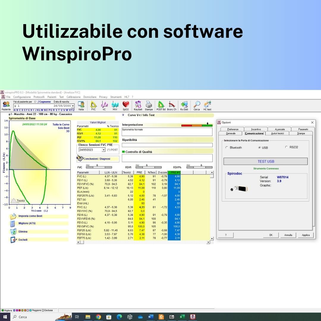The height and width of the screenshot is (321, 321).
Task: Click the Conclusioni / Diagnosi icon
Action: [x=80, y=158]
